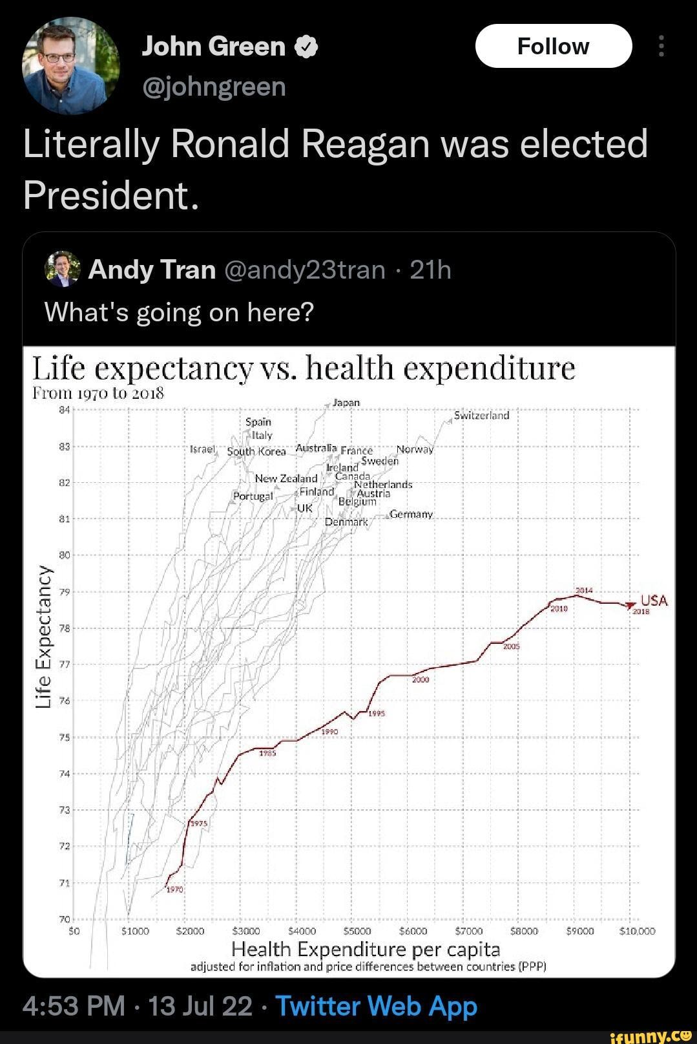Open the three-dot more options menu
Viewport: 697px width, 1044px height.
[x=661, y=46]
